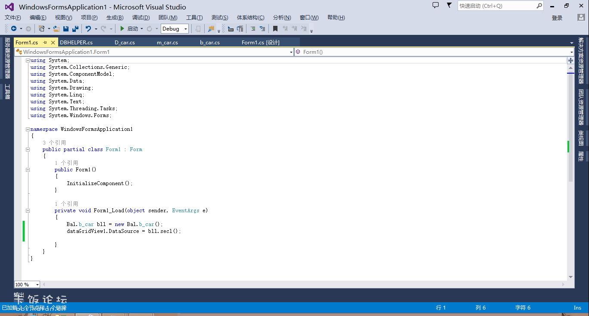Open standard toolbar overflow options arrow
The width and height of the screenshot is (589, 316).
pyautogui.click(x=219, y=31)
